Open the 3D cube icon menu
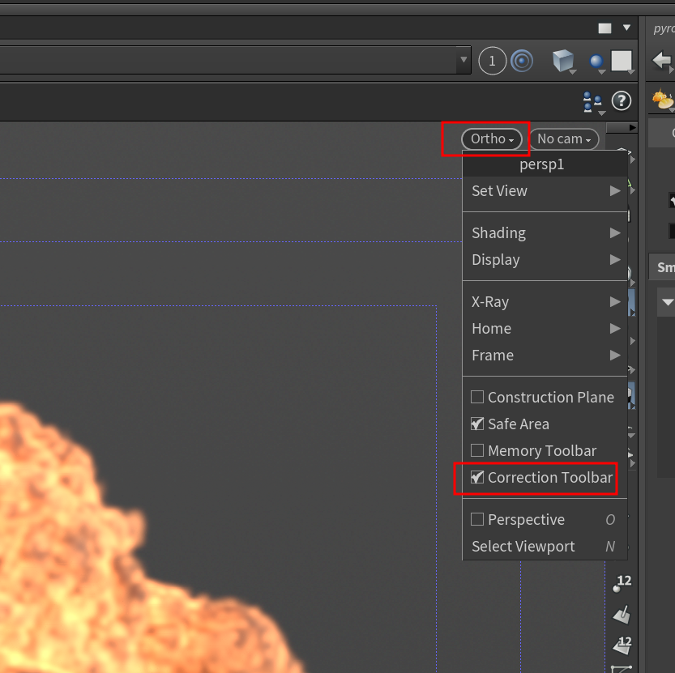This screenshot has width=675, height=673. [x=564, y=61]
